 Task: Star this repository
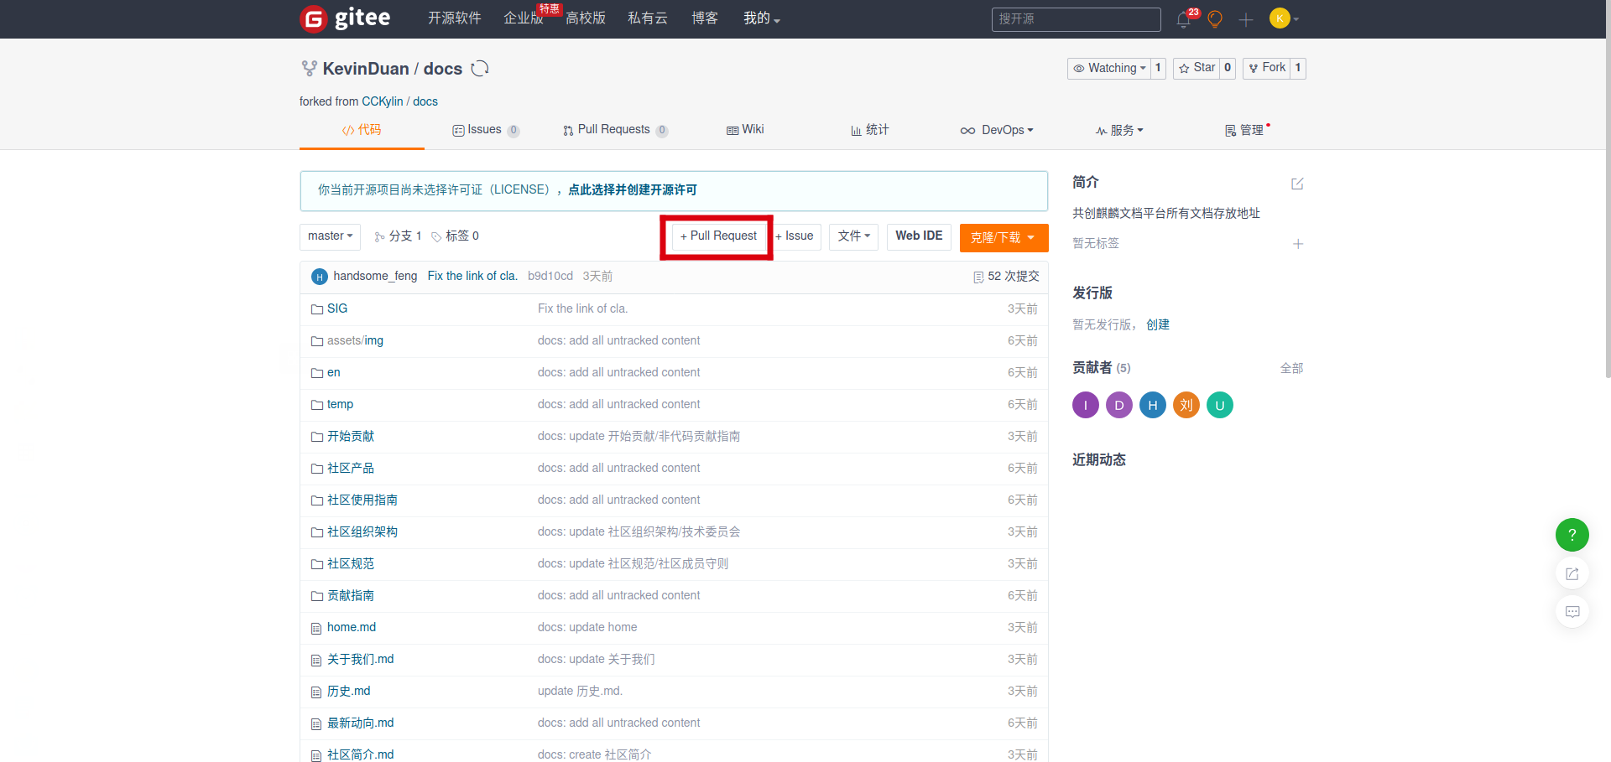click(1197, 68)
